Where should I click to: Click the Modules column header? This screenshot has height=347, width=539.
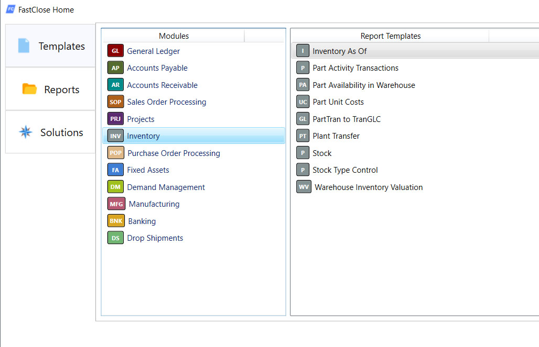pos(174,36)
